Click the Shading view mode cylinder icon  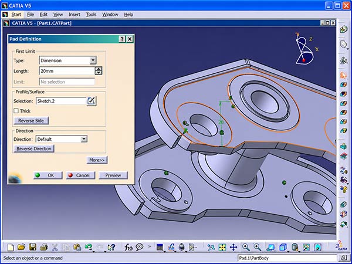pyautogui.click(x=295, y=247)
